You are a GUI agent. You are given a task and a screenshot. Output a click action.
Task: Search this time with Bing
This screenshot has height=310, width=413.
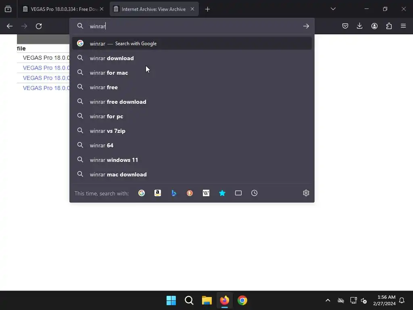click(174, 193)
